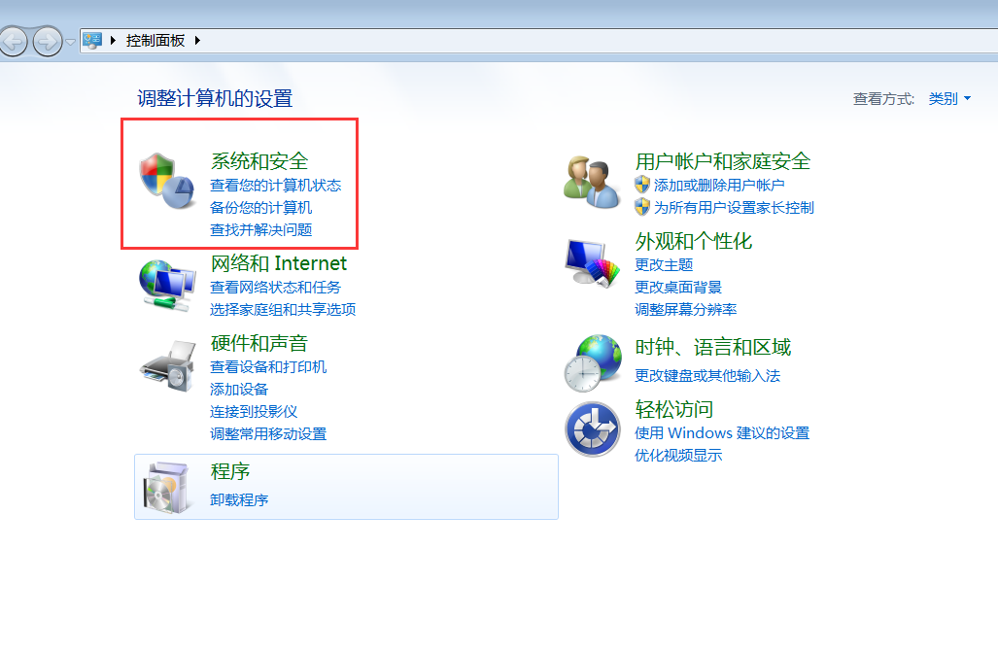Open the 网络和 Internet category
This screenshot has height=651, width=998.
click(279, 262)
